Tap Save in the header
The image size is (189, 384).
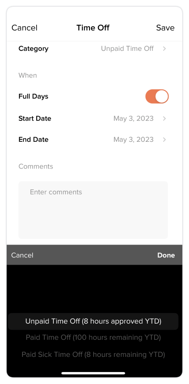(x=165, y=28)
